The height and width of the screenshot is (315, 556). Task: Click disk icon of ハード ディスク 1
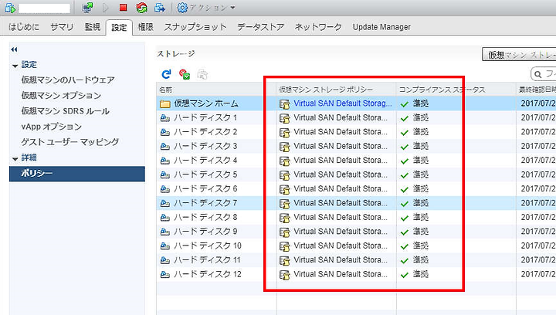165,118
